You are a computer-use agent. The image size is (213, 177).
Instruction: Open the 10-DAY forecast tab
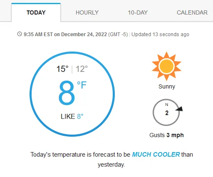(x=138, y=12)
